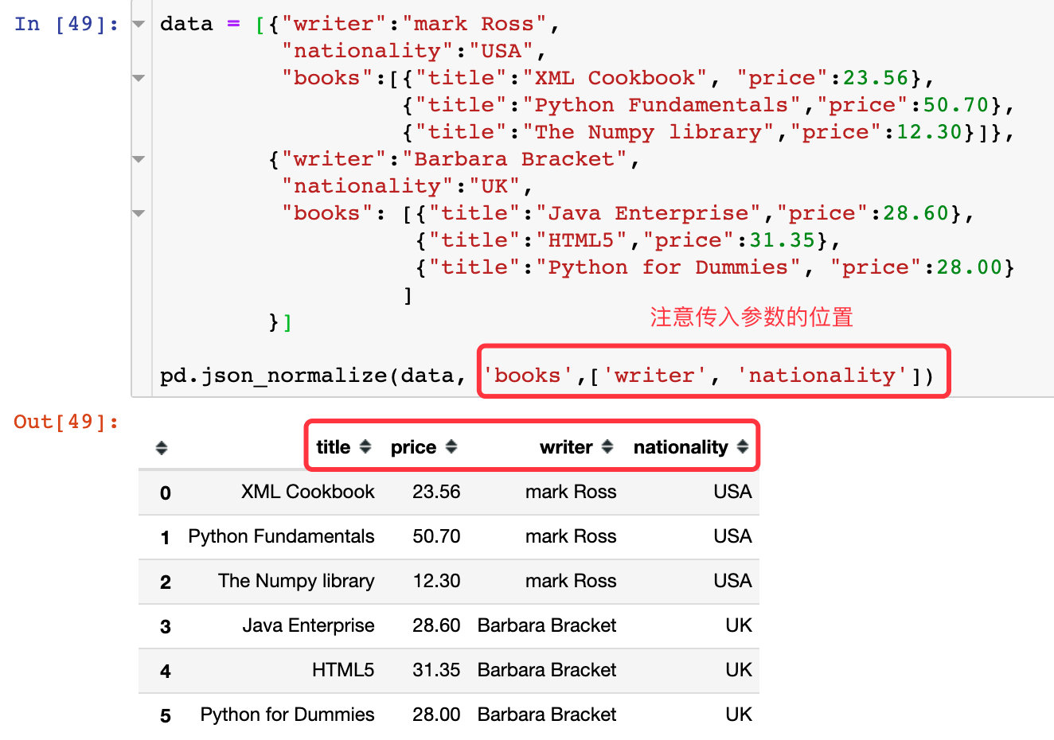This screenshot has height=740, width=1054.
Task: Collapse fold arrow beside second "books" line
Action: (139, 213)
